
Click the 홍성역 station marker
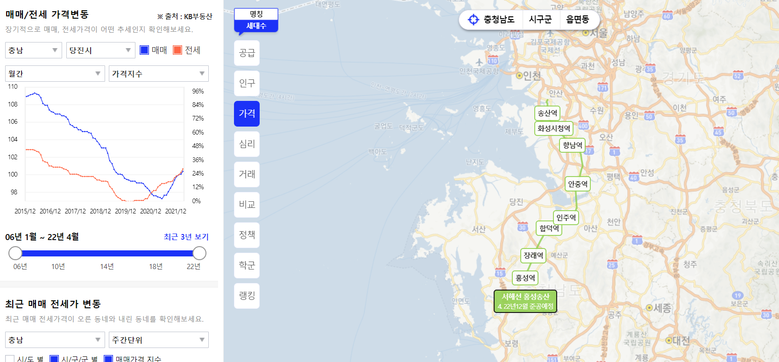pos(525,278)
